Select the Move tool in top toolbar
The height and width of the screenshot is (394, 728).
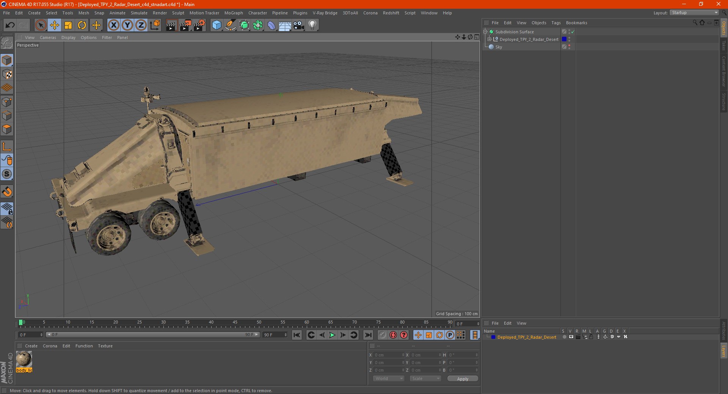54,25
